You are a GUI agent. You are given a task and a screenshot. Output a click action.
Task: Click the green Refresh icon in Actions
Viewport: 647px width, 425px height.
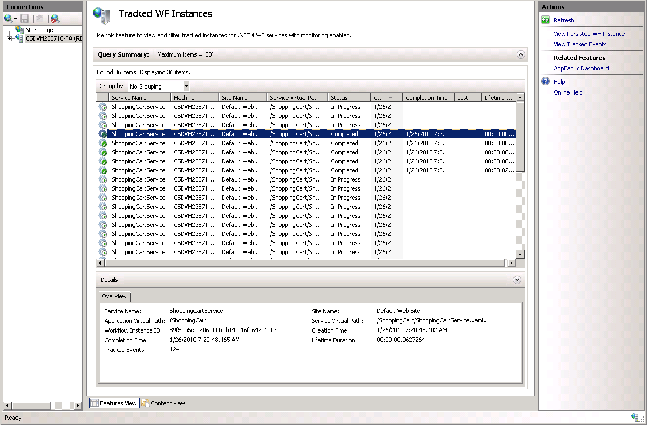[545, 20]
